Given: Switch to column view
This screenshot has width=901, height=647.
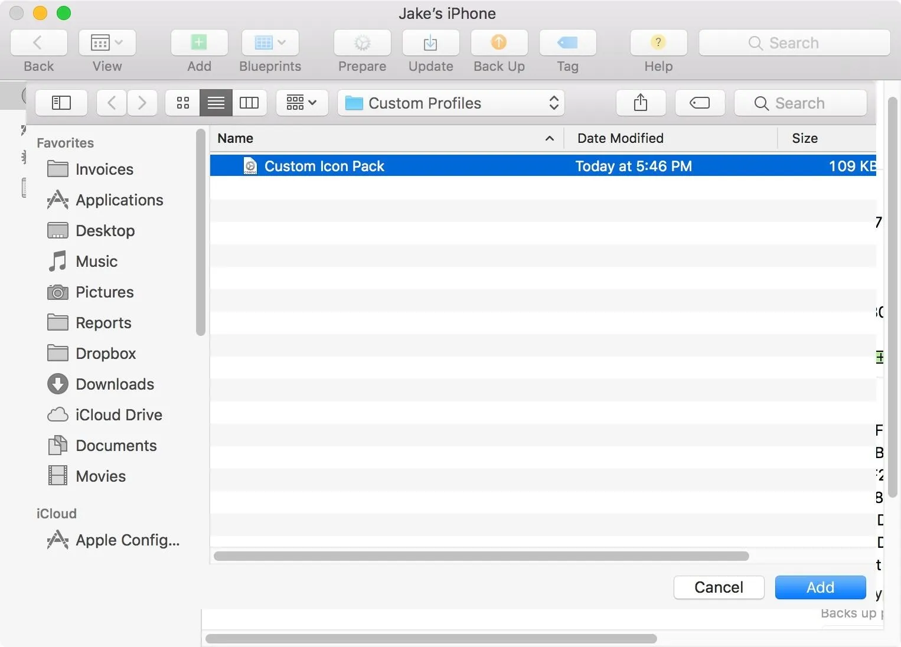Looking at the screenshot, I should (x=249, y=103).
